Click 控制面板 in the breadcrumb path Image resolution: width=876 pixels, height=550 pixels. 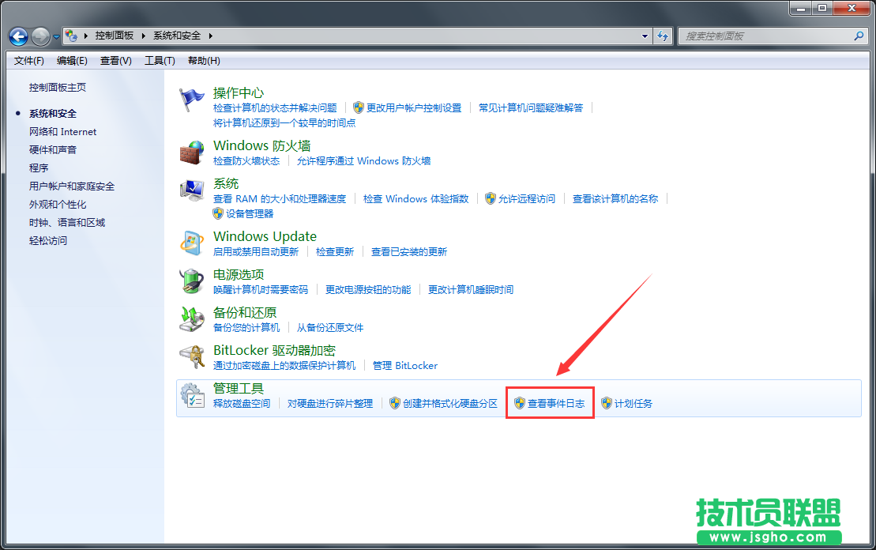(115, 35)
